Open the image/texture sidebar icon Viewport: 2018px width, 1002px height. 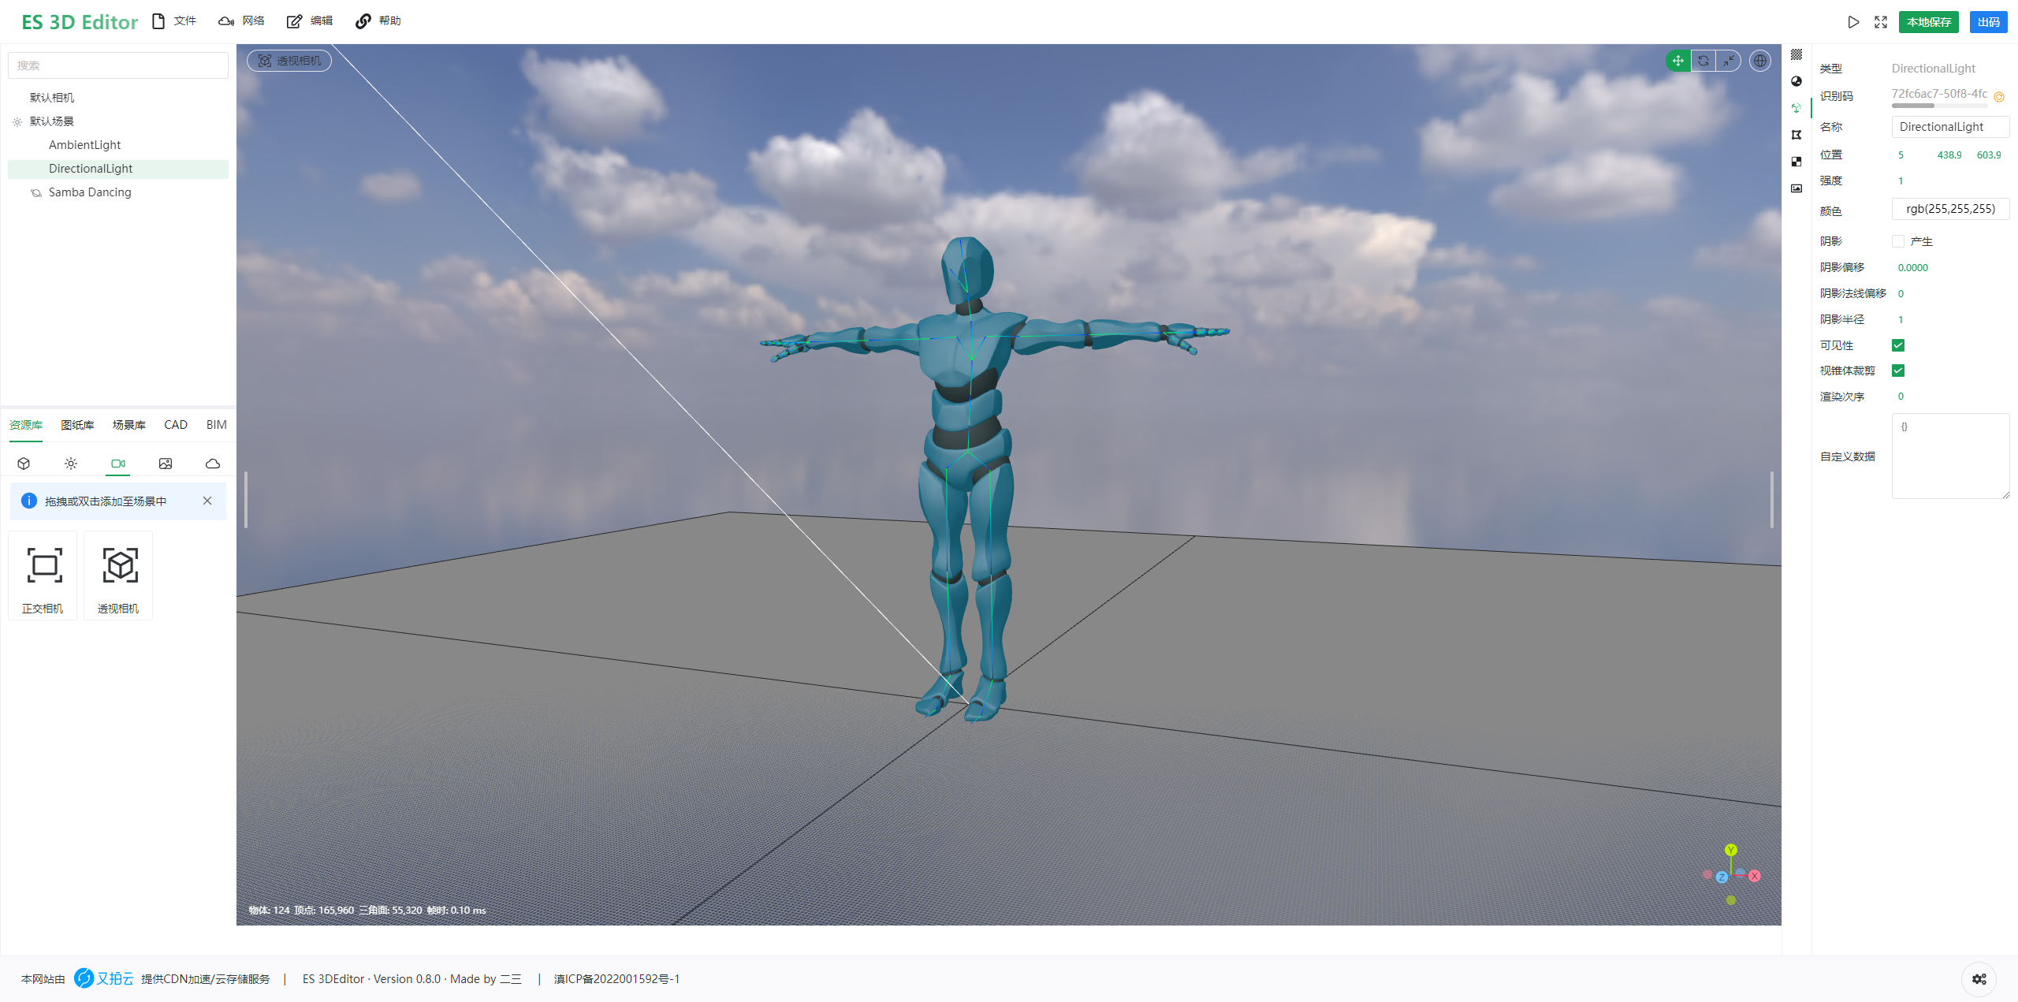pos(1796,188)
